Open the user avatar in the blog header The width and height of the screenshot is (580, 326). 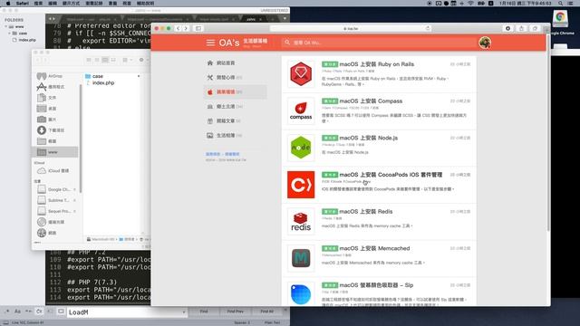click(x=485, y=43)
